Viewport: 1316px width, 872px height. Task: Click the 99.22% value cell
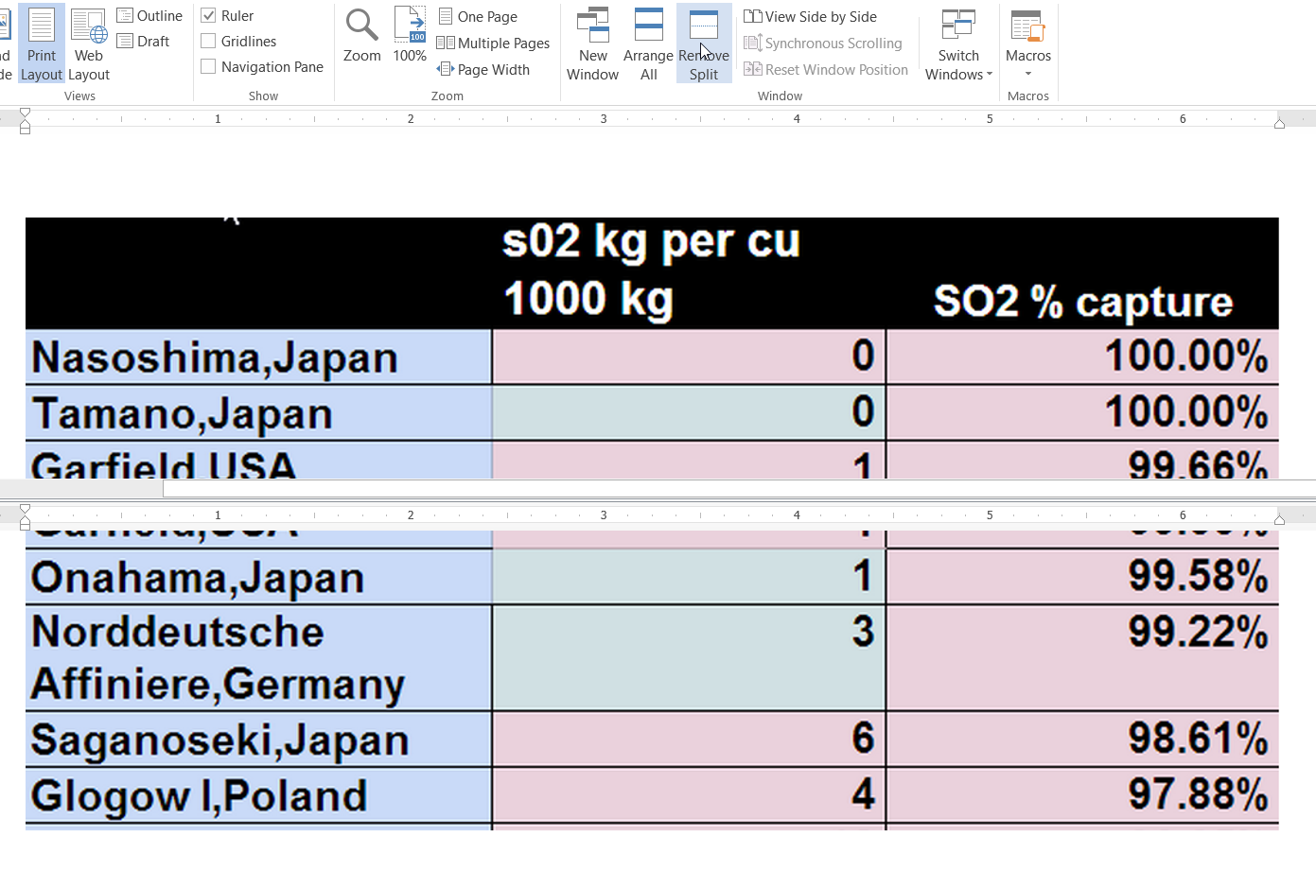click(1082, 658)
